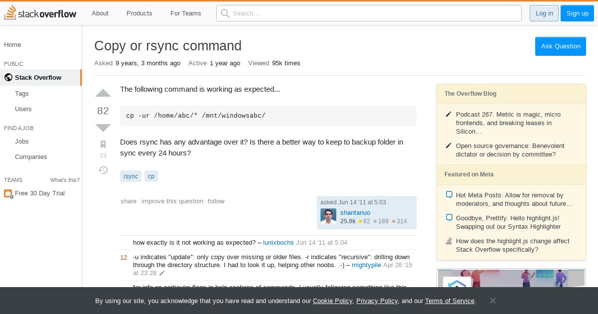Click the Sign up button
The width and height of the screenshot is (598, 314).
578,13
